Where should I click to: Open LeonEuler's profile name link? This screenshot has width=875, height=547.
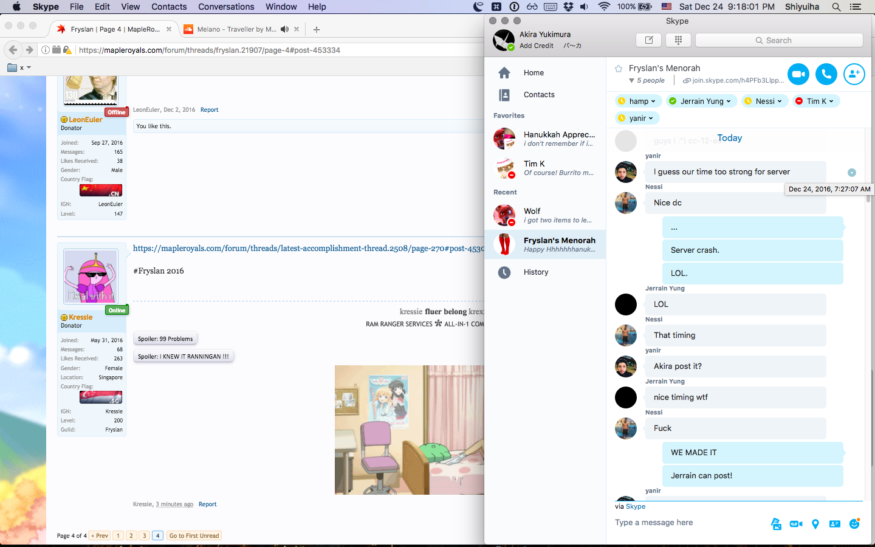(86, 120)
